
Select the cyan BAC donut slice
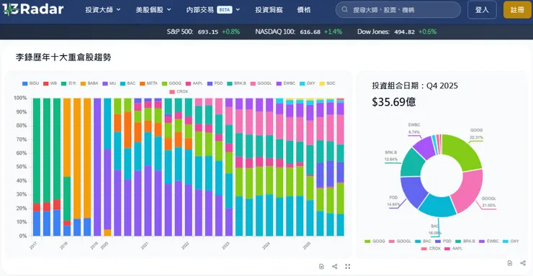click(438, 206)
